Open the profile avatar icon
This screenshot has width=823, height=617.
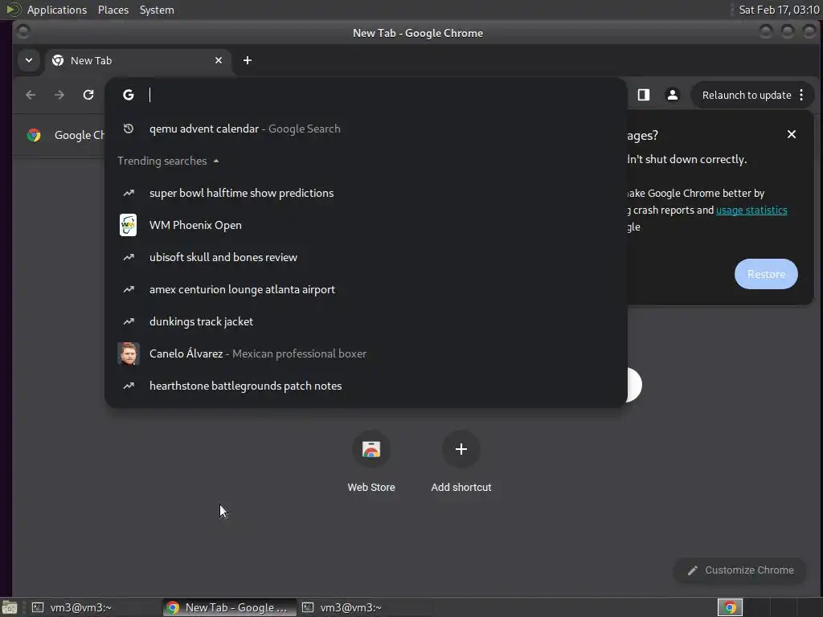tap(673, 95)
